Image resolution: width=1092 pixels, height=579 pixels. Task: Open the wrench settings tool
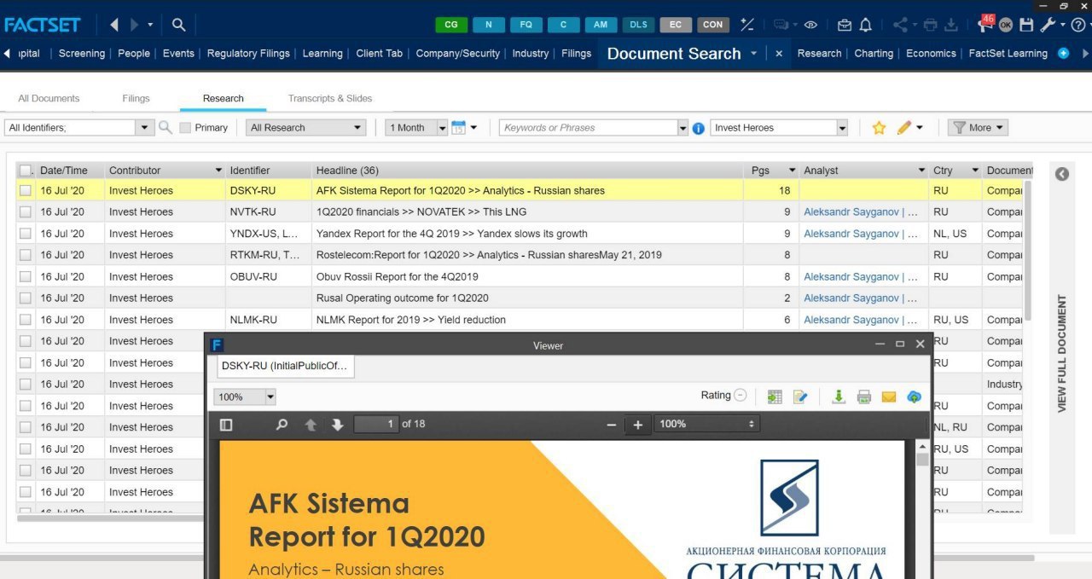tap(1048, 25)
